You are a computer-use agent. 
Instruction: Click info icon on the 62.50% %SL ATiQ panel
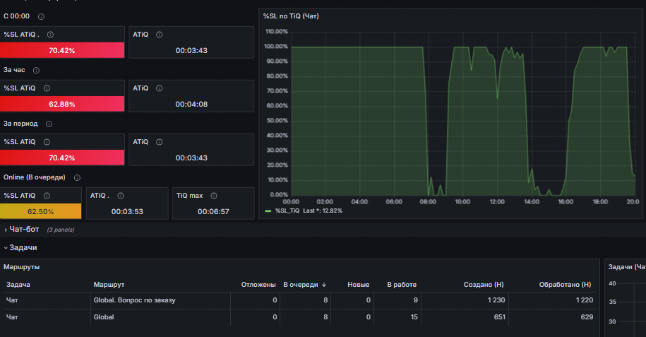47,196
